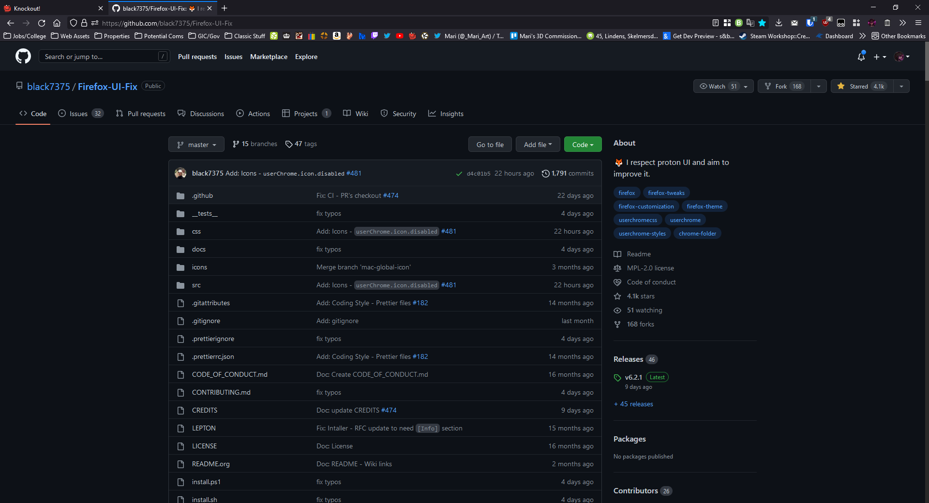Open the Projects tab
Viewport: 929px width, 503px height.
[x=306, y=114]
